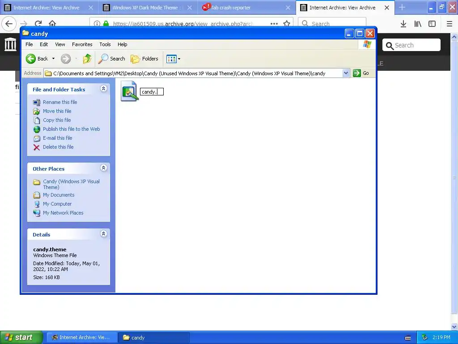Click the Rename this file icon
Viewport: 458px width, 344px height.
[37, 103]
